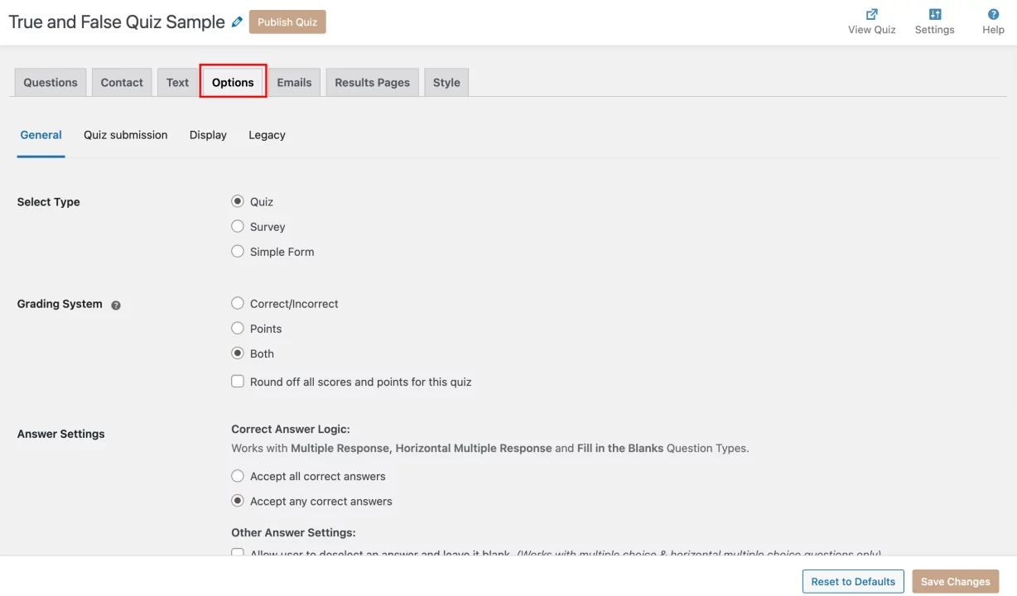Open the Style tab

[x=446, y=82]
